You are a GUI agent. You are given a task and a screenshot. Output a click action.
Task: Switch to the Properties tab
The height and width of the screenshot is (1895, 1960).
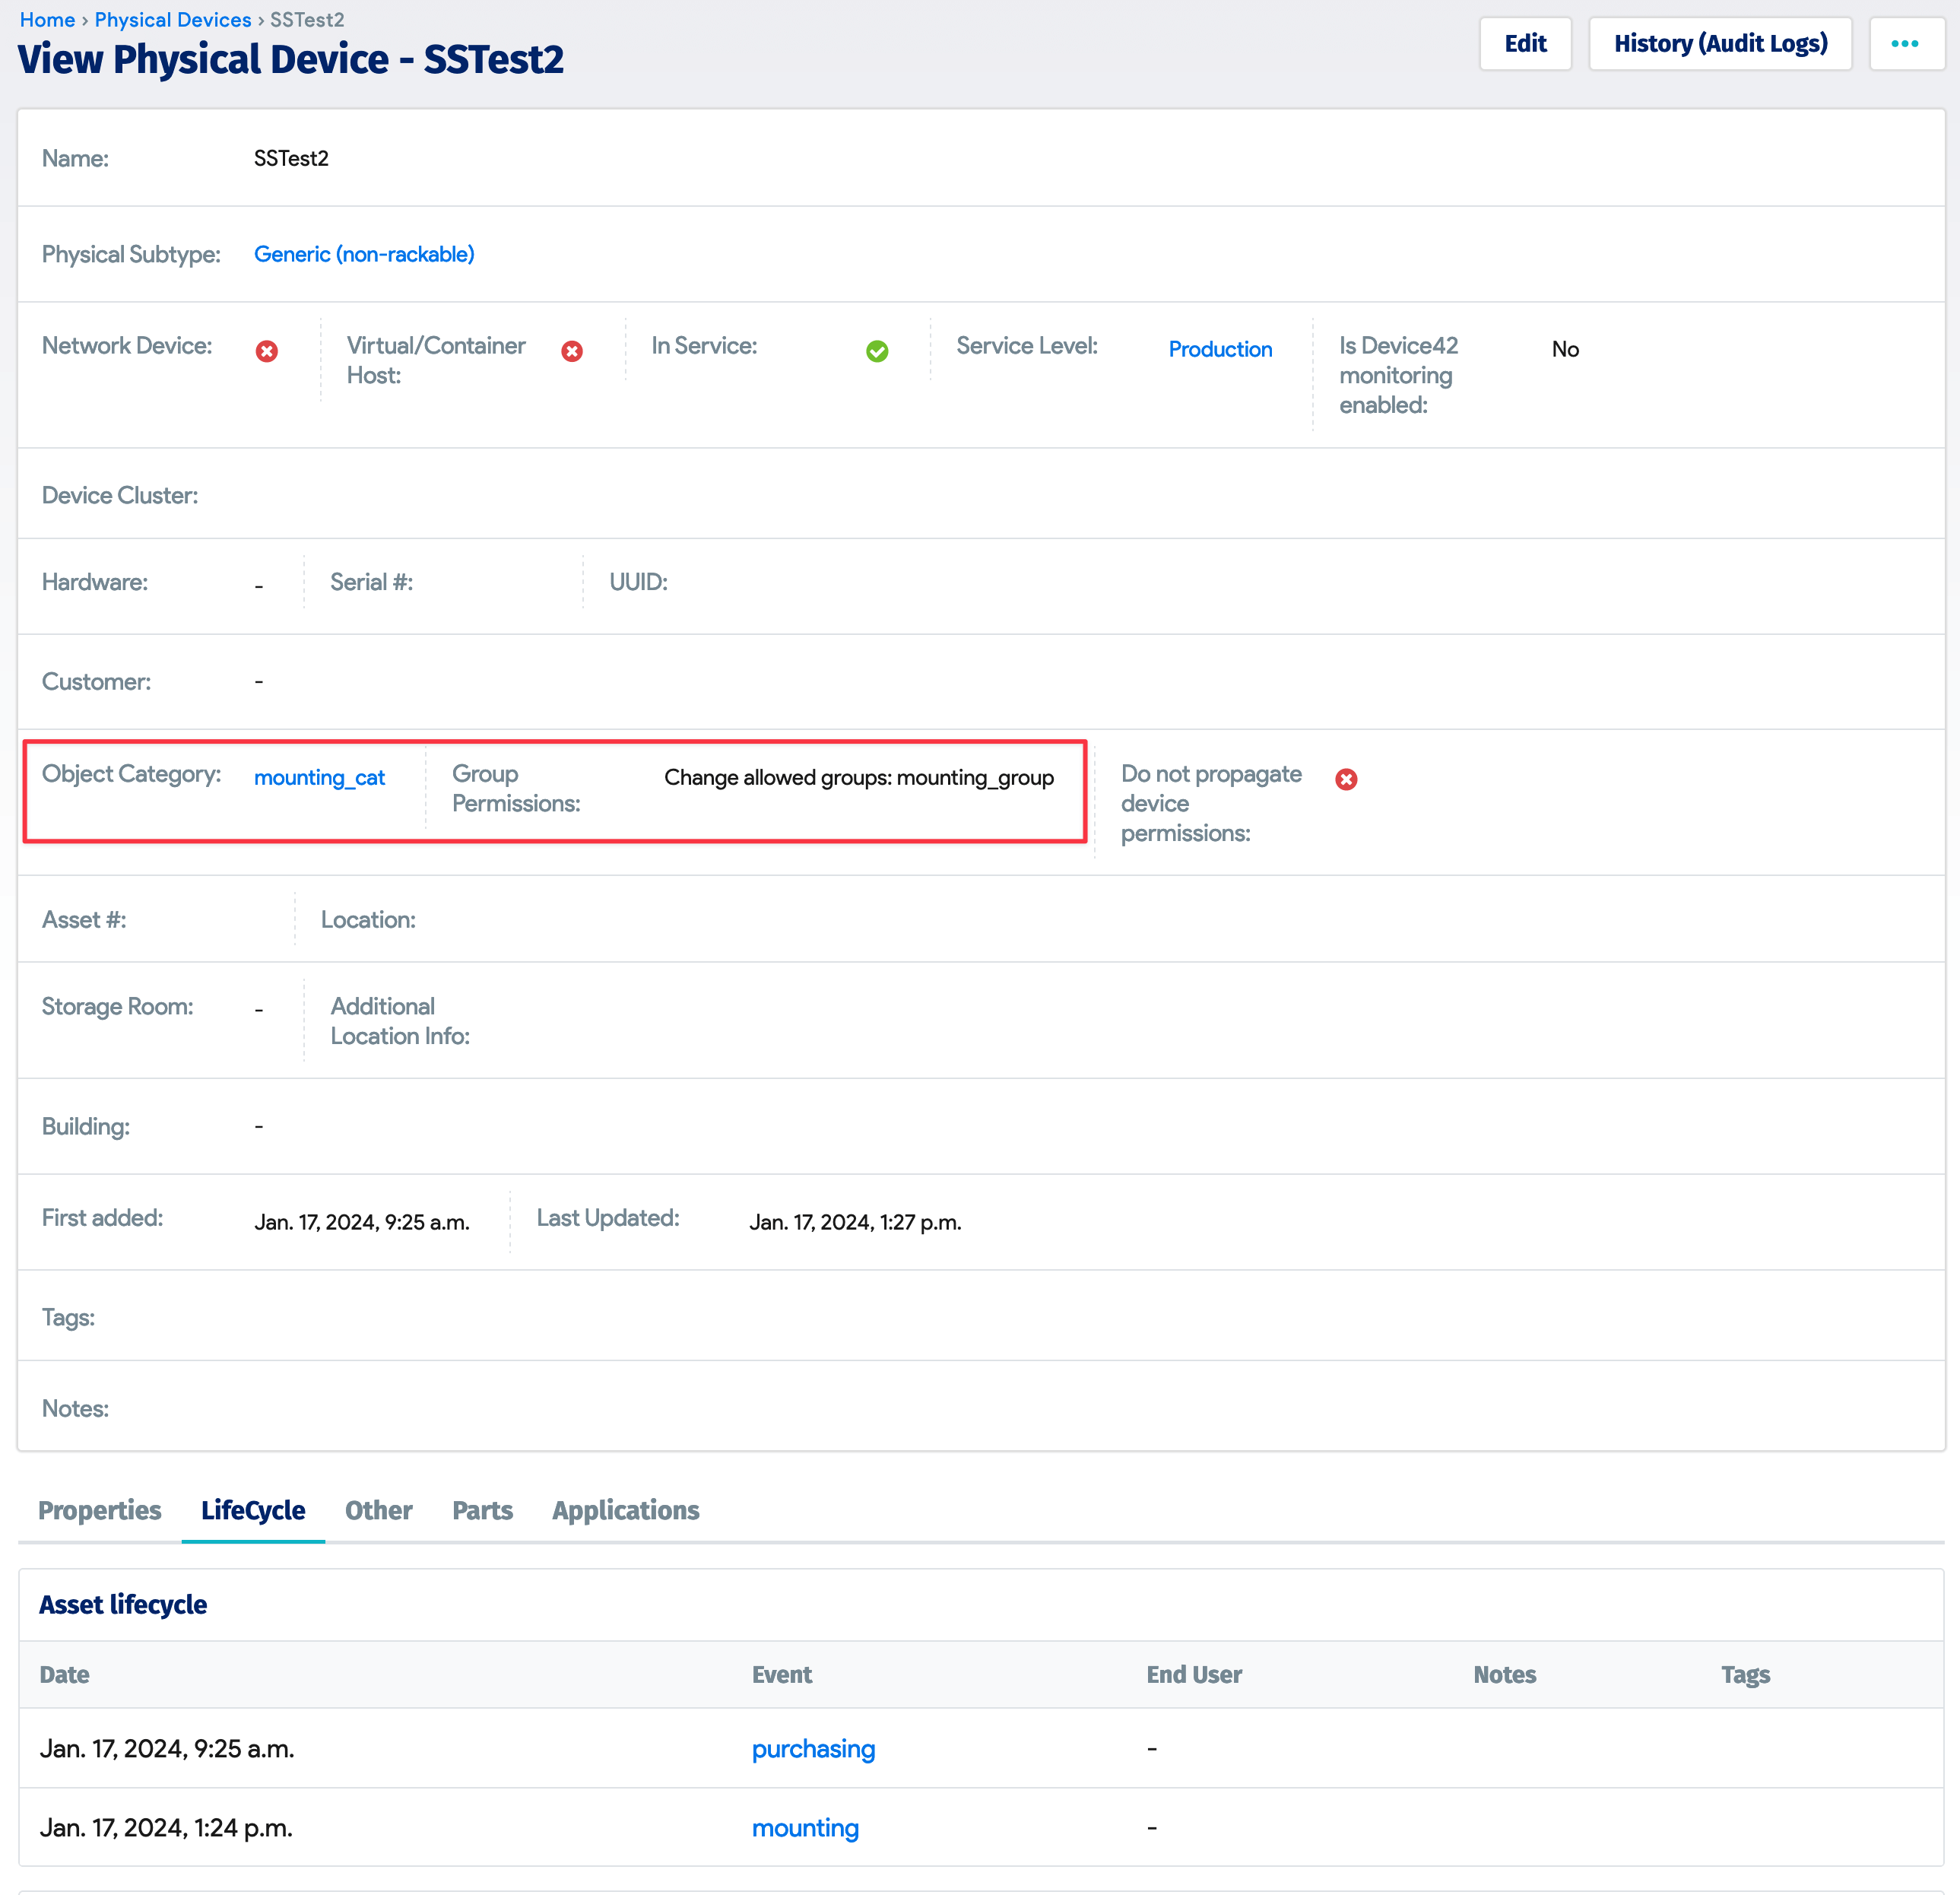[x=99, y=1510]
